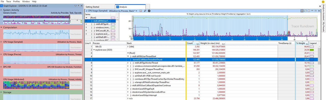The image size is (326, 100).
Task: Click SHCore.dll series color swatch
Action: [x=113, y=31]
